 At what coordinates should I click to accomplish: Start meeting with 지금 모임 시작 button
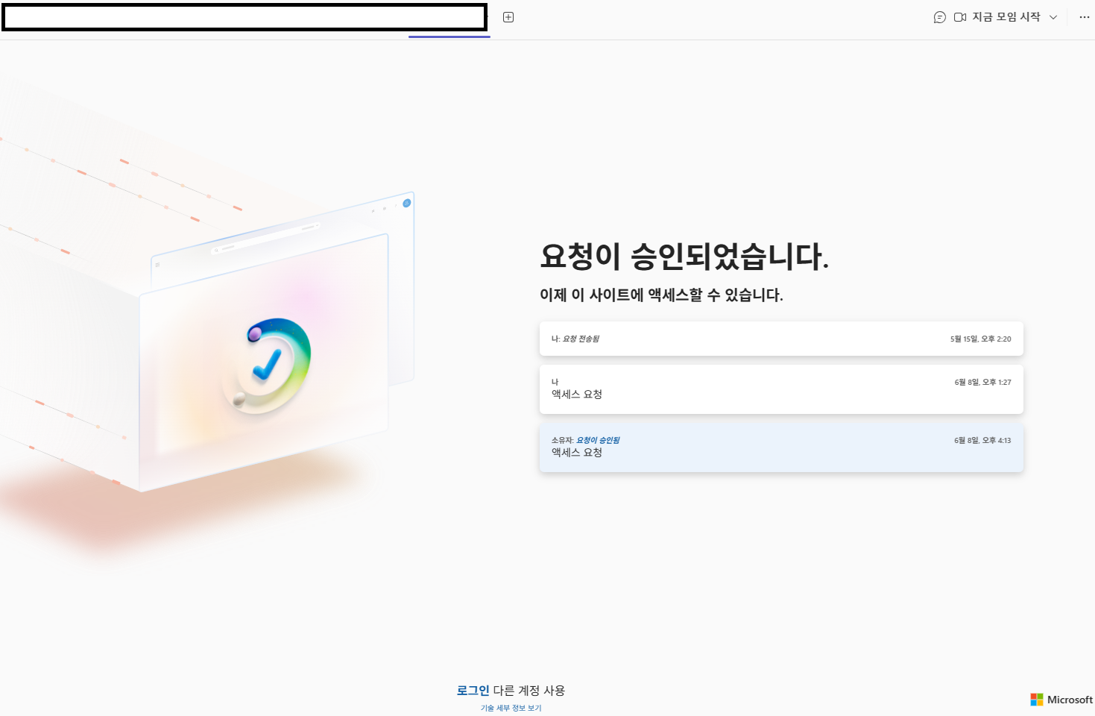997,17
